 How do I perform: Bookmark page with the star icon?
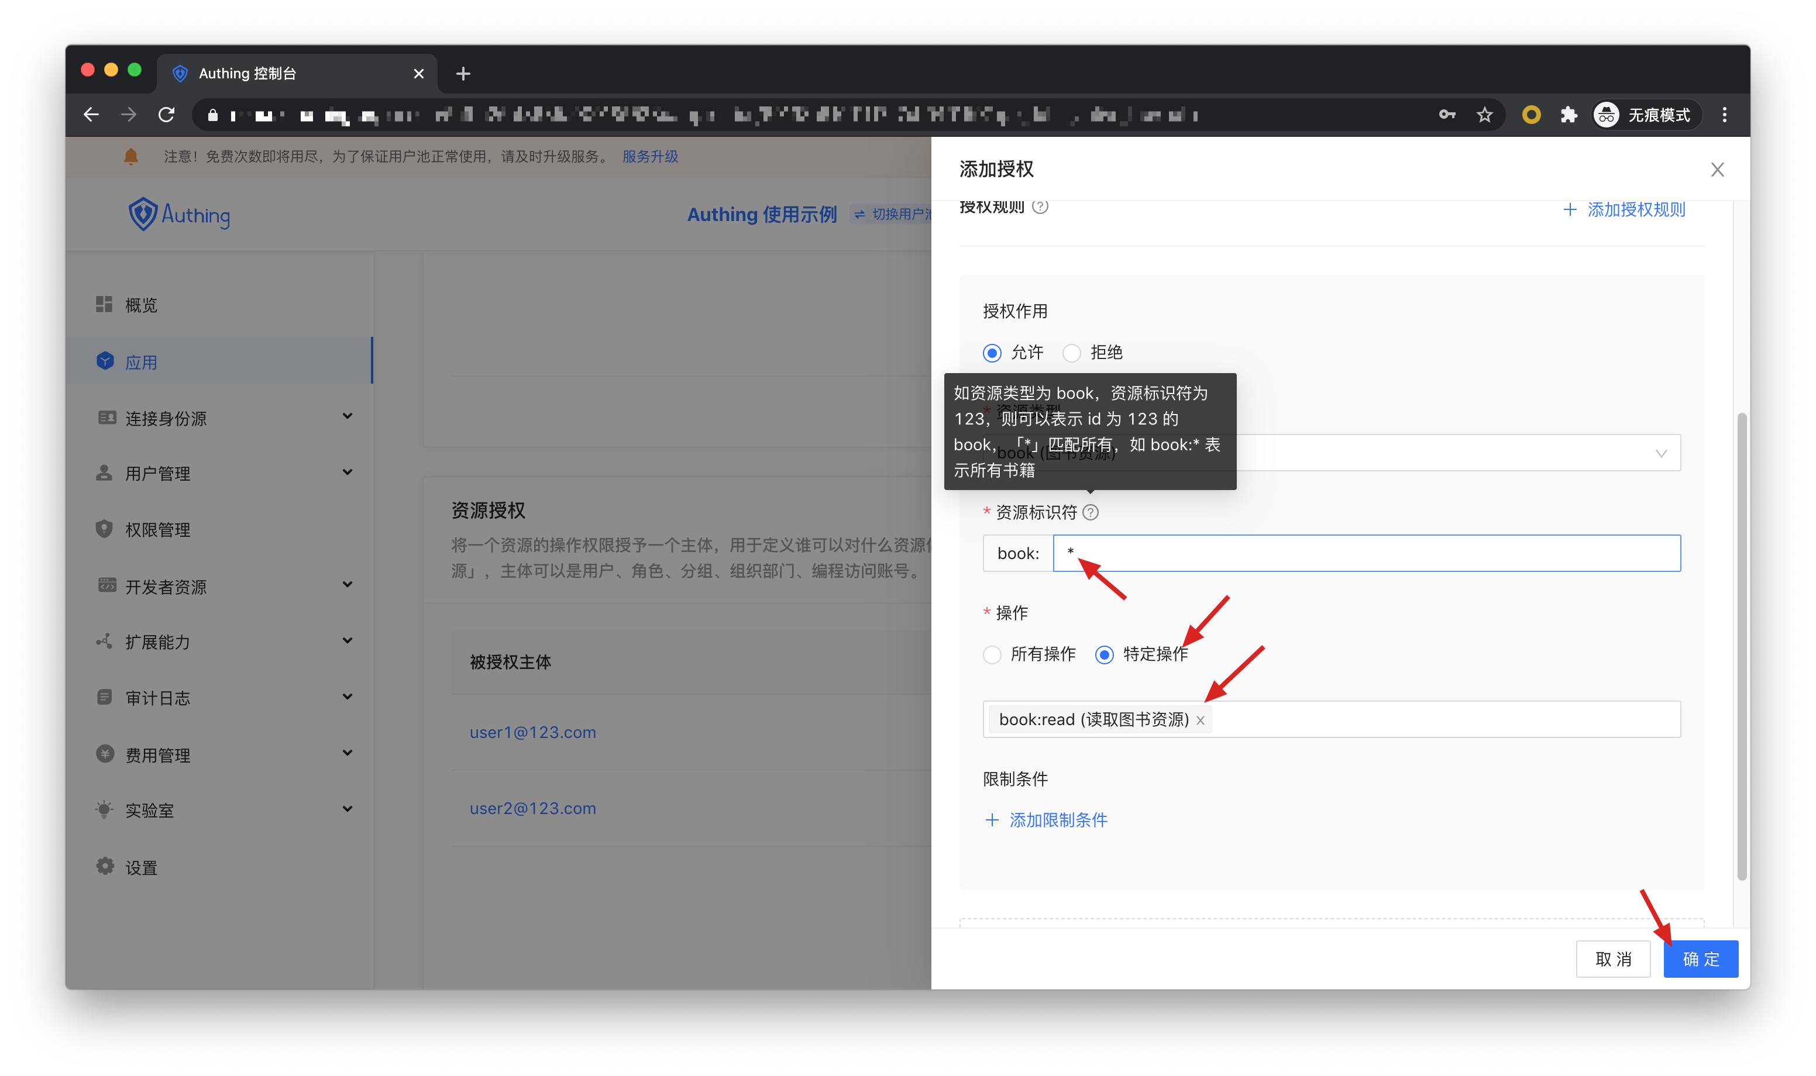1484,115
